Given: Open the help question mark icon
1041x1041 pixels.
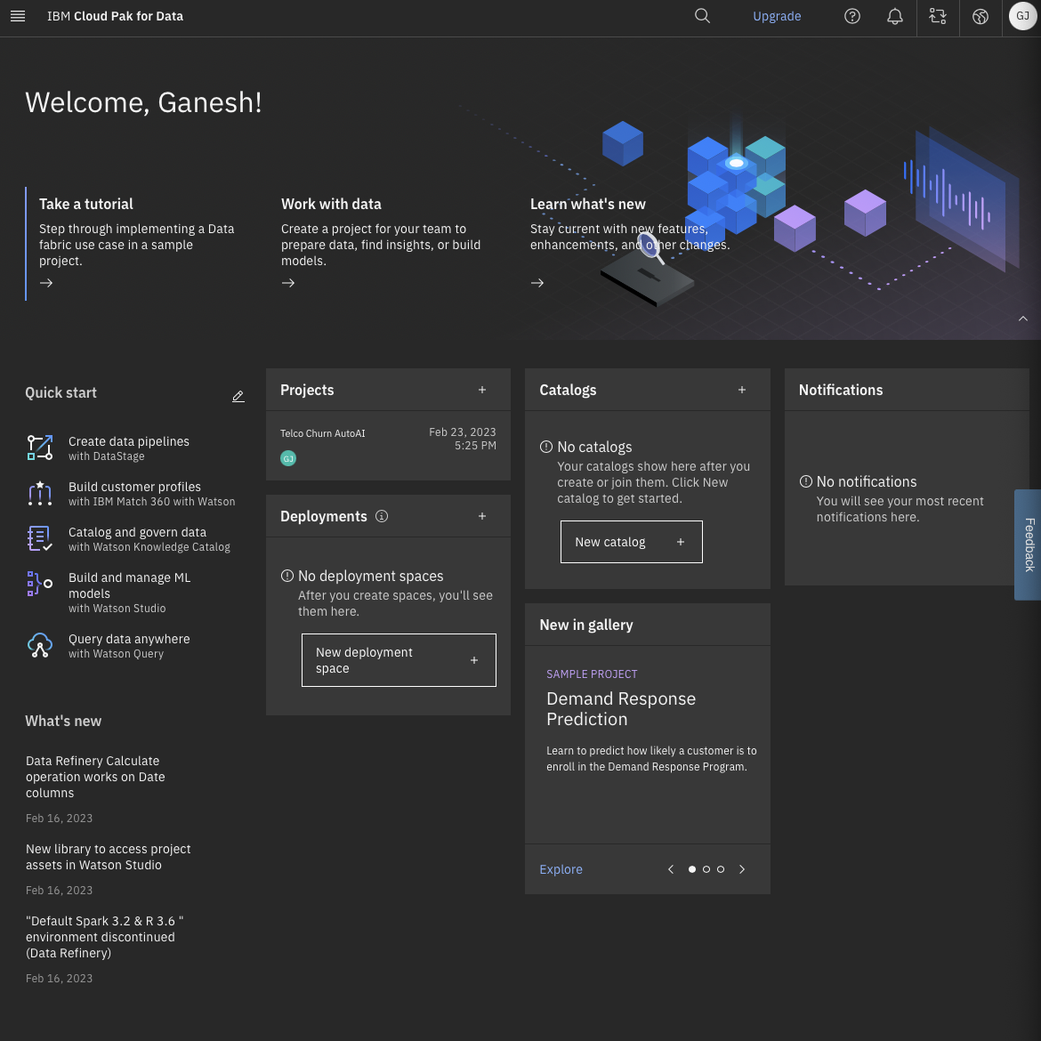Looking at the screenshot, I should (851, 16).
